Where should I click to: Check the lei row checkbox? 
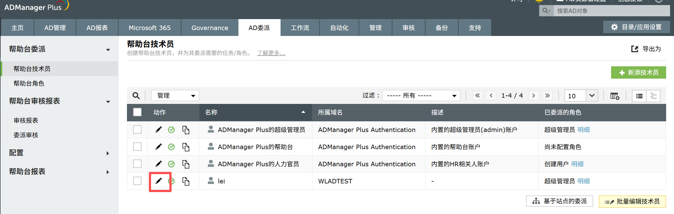pos(137,181)
